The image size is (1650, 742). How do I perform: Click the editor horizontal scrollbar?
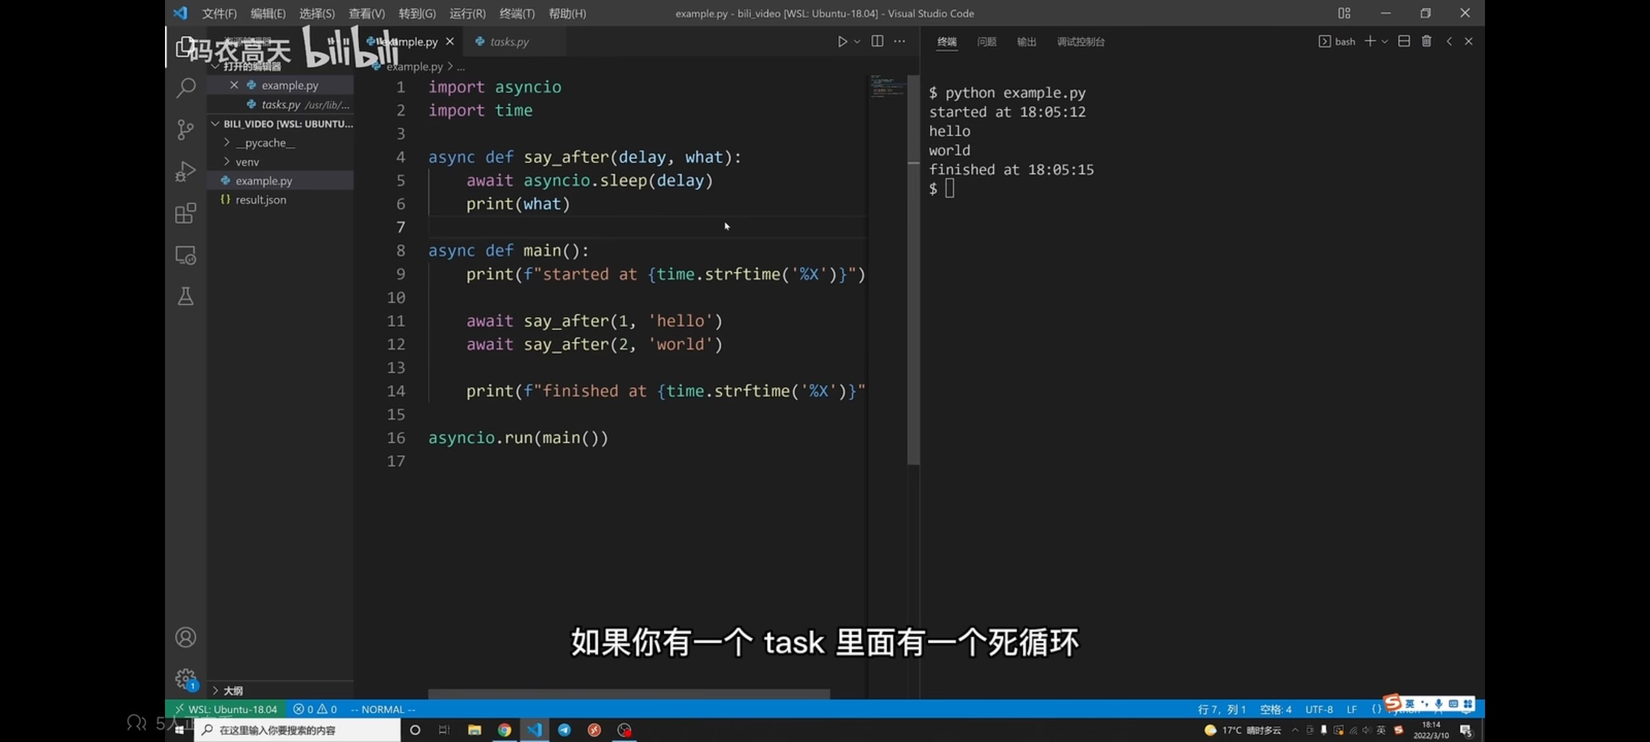[x=628, y=693]
